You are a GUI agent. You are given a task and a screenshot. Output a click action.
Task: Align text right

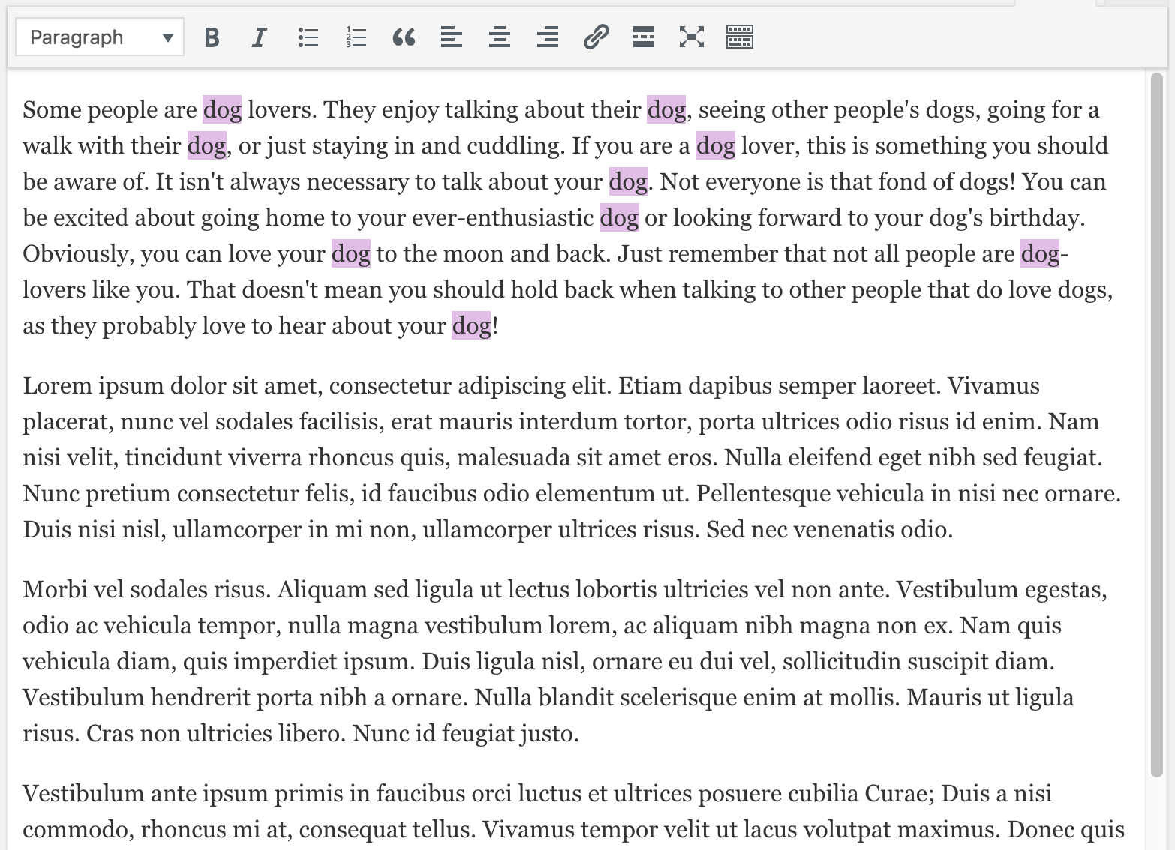(548, 37)
